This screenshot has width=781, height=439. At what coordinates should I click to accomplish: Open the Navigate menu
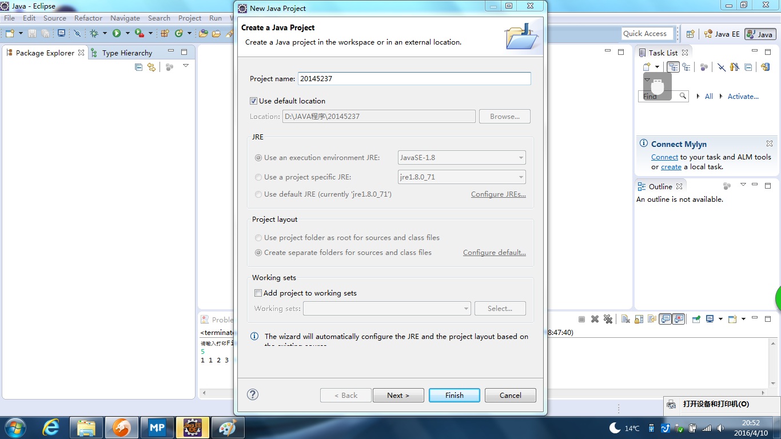pos(125,18)
